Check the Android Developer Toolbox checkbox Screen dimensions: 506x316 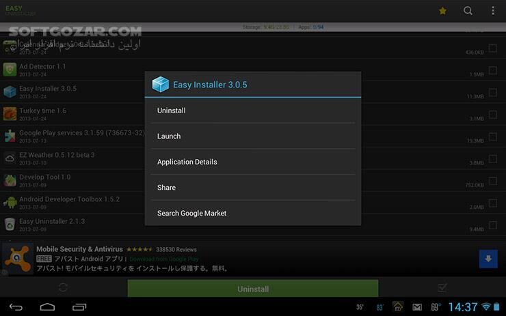coord(492,203)
